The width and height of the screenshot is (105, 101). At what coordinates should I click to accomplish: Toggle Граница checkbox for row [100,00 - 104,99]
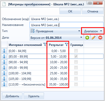(76, 73)
